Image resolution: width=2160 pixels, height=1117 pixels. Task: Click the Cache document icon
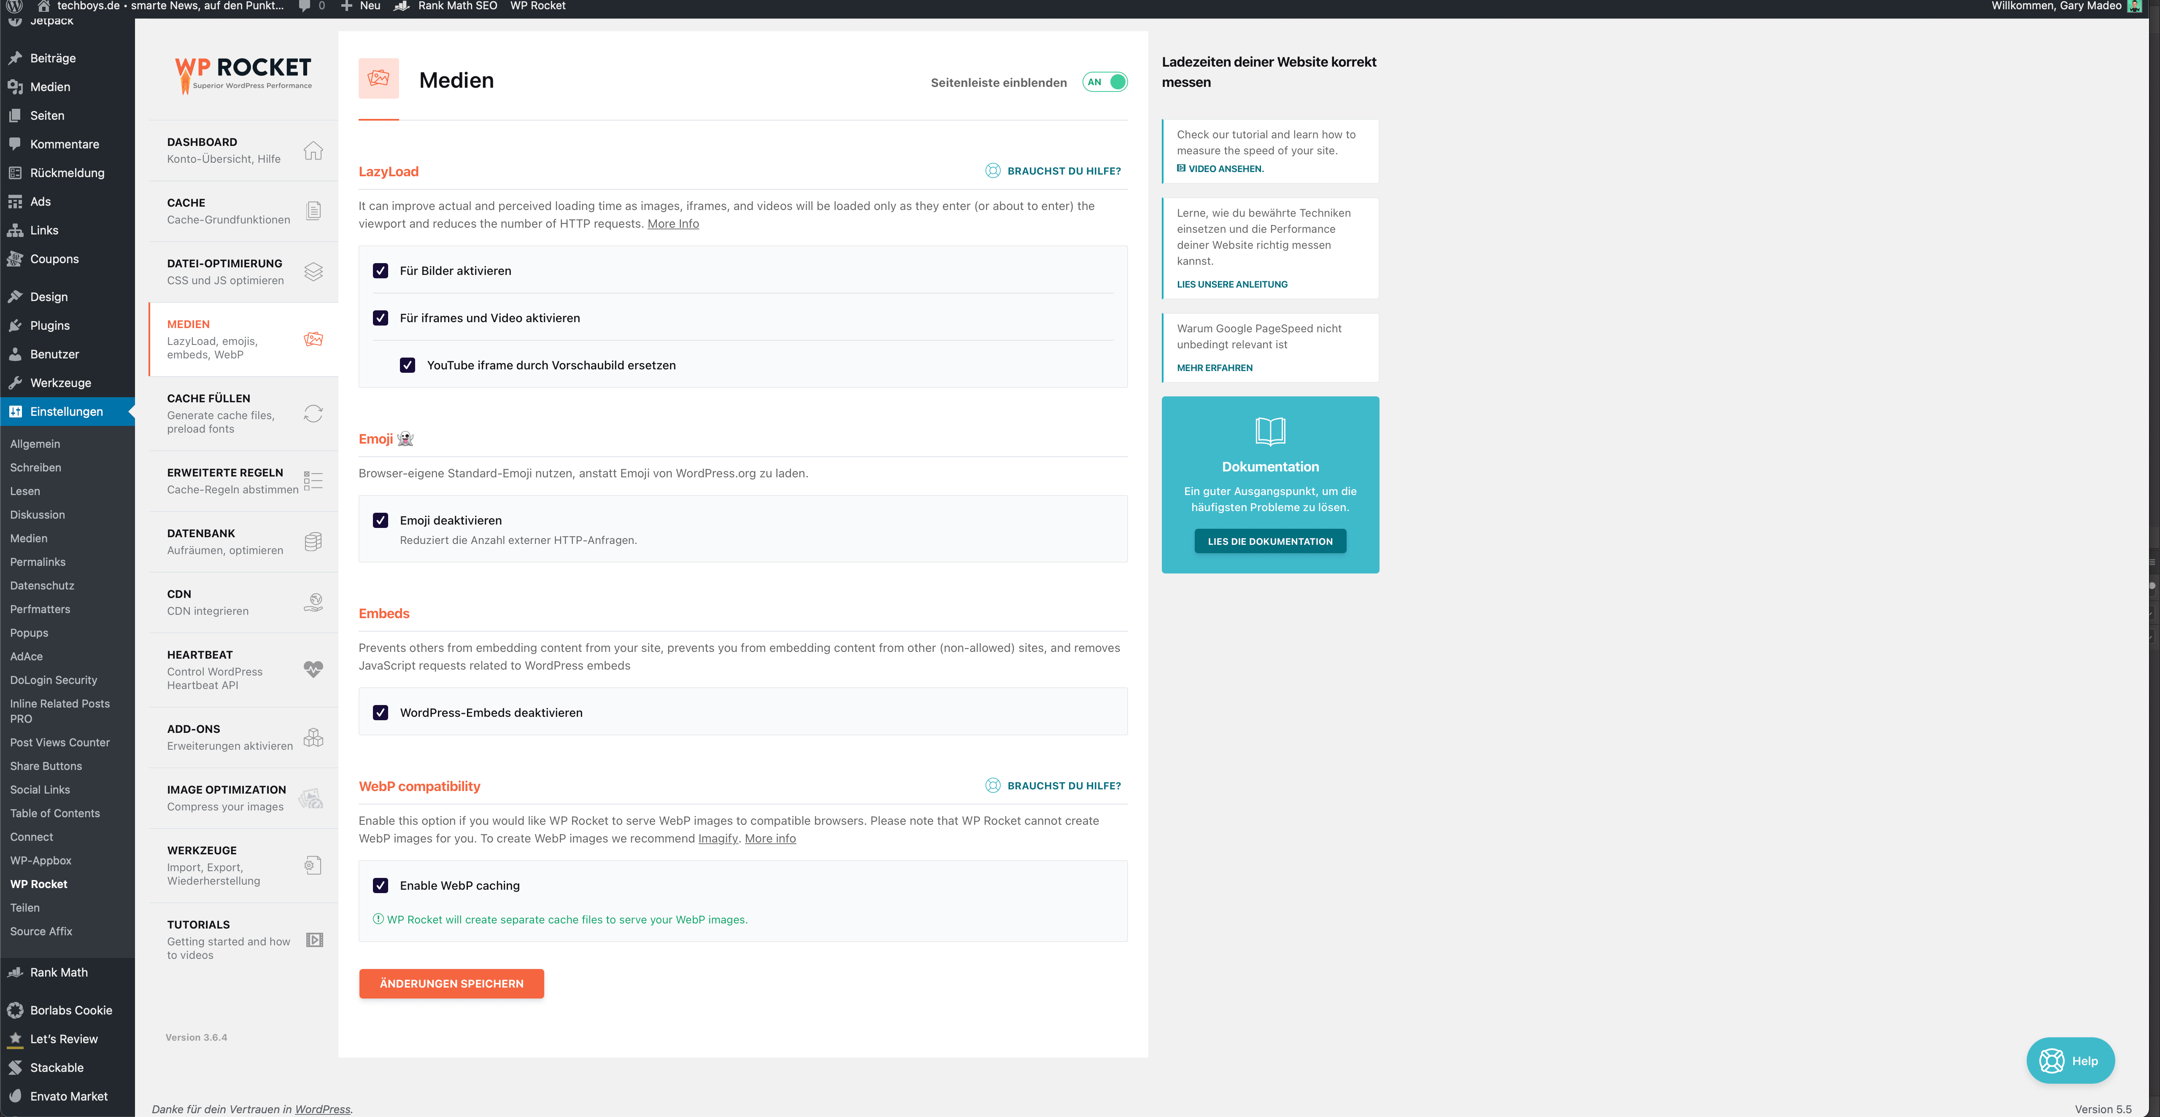313,210
